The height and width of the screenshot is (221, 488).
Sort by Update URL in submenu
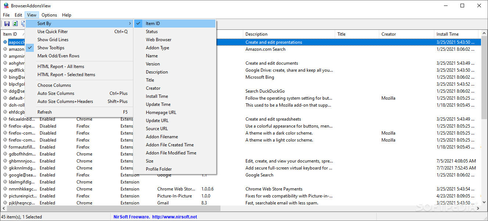175,121
